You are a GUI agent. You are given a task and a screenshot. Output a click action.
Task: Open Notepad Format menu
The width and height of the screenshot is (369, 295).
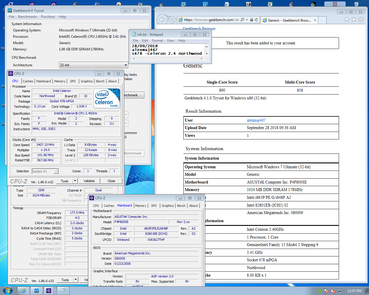tap(157, 41)
